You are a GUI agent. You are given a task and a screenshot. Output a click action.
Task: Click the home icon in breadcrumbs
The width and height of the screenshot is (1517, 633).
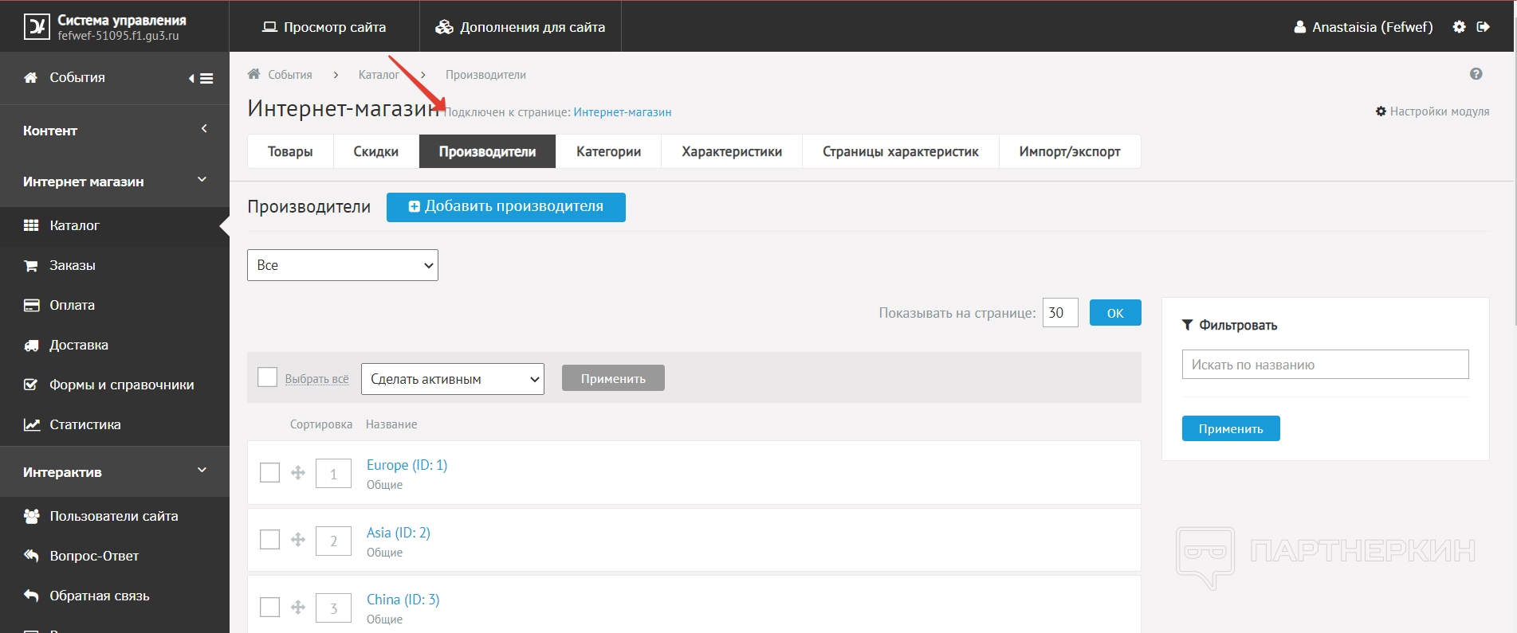pyautogui.click(x=254, y=75)
